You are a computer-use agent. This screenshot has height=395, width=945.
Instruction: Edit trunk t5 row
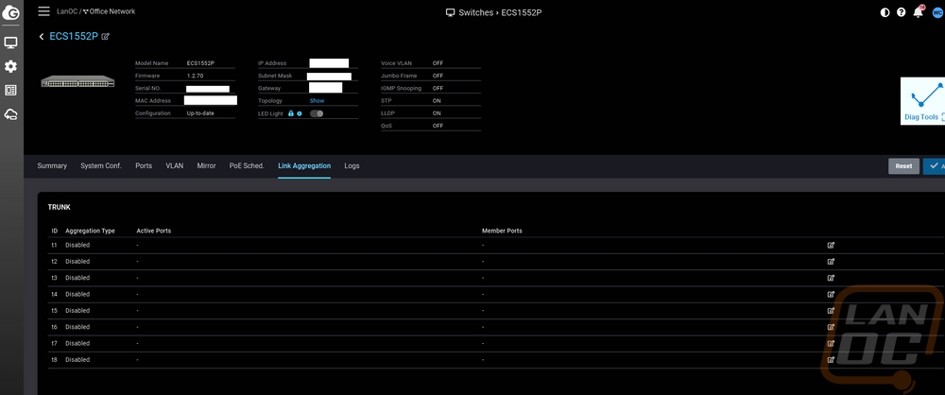pyautogui.click(x=831, y=310)
